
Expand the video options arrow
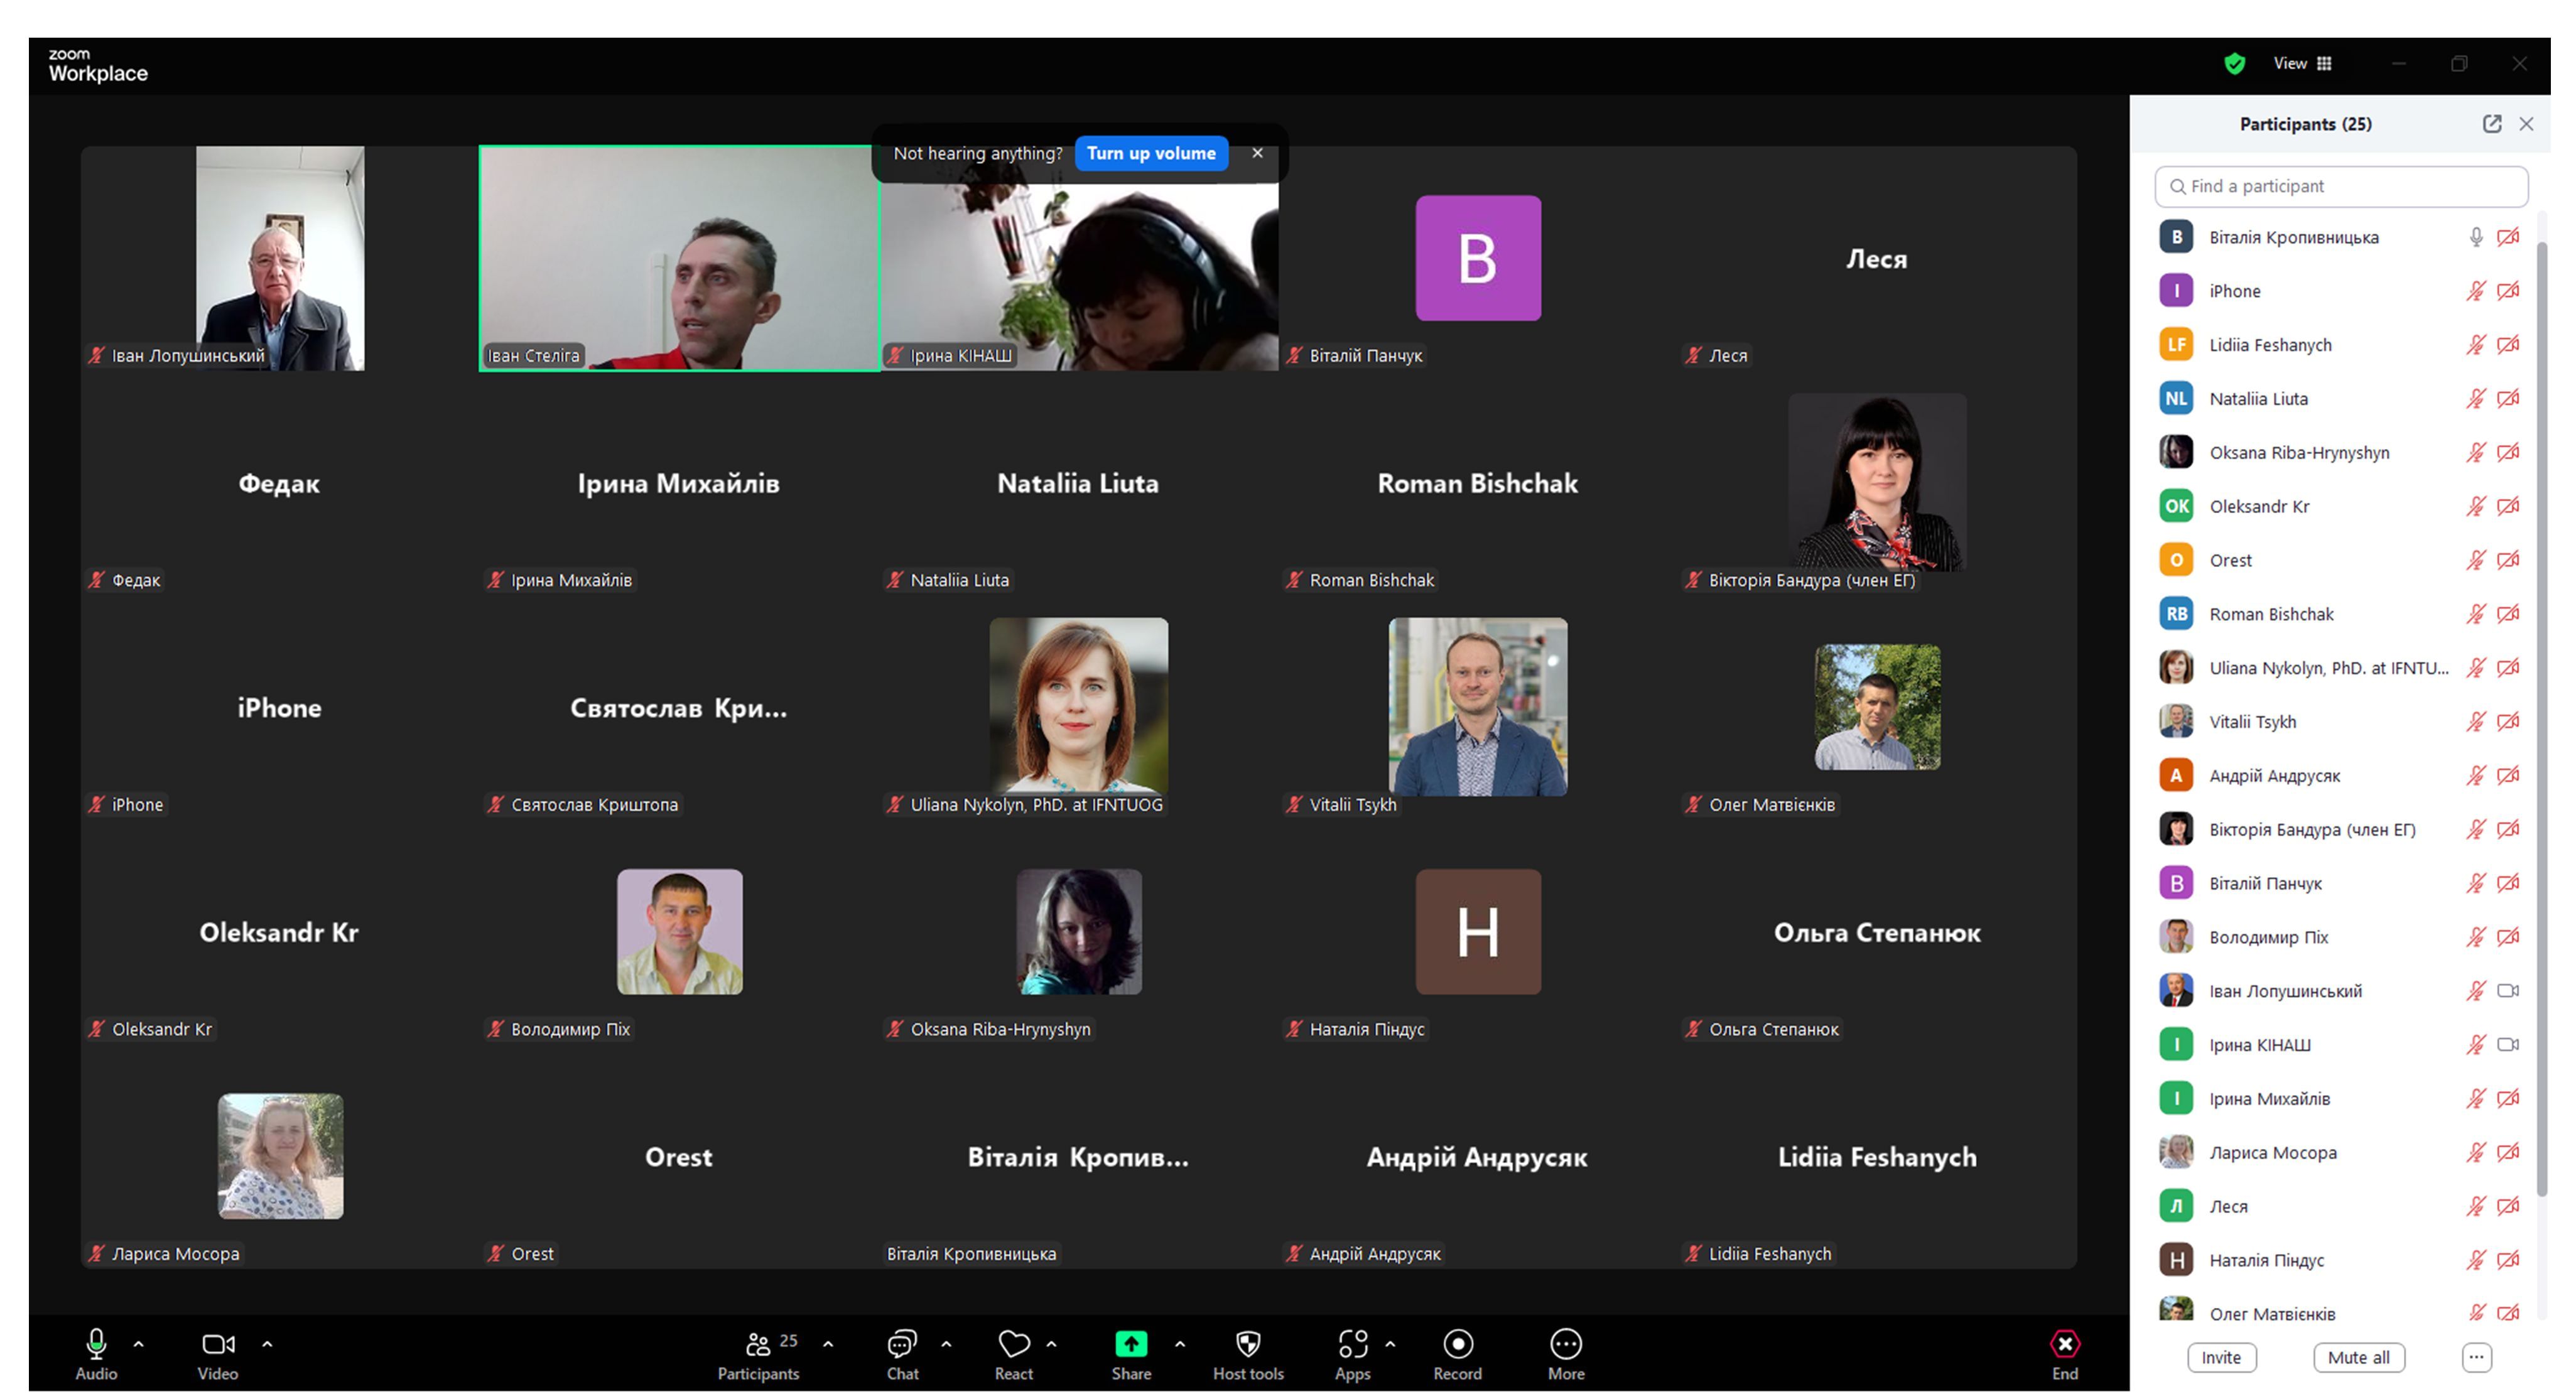click(267, 1345)
